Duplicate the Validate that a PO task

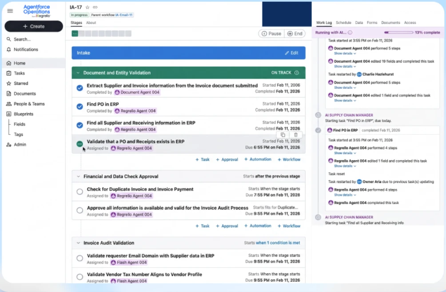pyautogui.click(x=283, y=135)
